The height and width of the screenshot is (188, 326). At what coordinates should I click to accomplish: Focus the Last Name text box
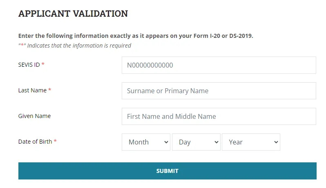coord(219,91)
